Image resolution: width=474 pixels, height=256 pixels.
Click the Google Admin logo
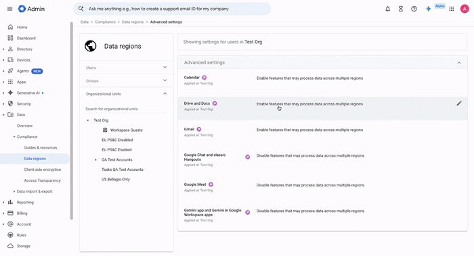click(x=31, y=9)
